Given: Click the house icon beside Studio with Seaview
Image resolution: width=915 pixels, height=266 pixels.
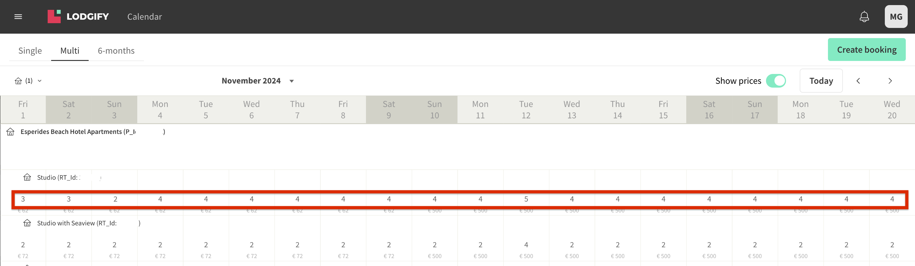Looking at the screenshot, I should (27, 223).
